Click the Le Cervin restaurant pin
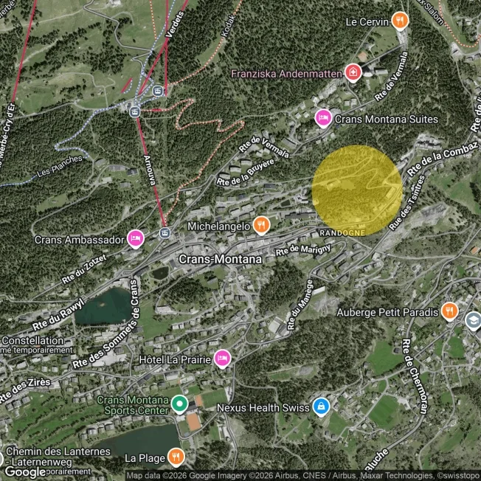The width and height of the screenshot is (481, 481). [x=400, y=21]
